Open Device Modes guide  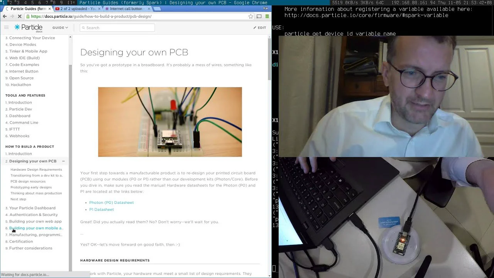23,44
